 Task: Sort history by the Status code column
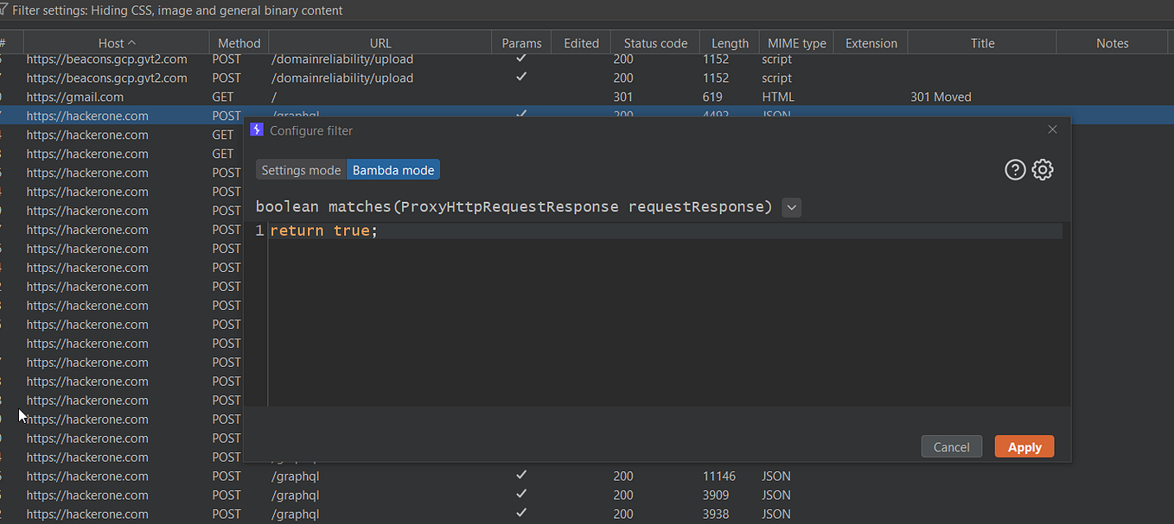tap(654, 42)
